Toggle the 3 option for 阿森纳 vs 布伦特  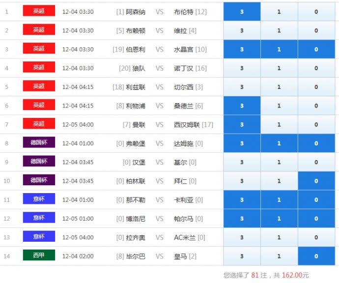click(242, 12)
